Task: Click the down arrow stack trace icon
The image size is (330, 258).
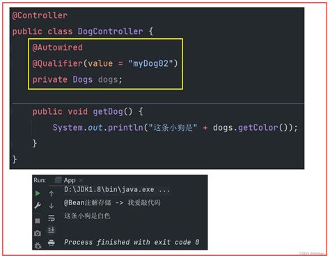Action: click(x=52, y=206)
